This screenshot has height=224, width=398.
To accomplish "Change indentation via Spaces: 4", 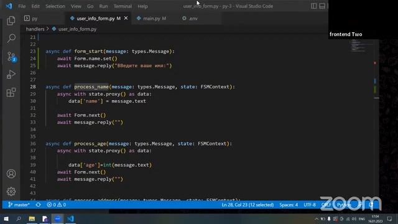I will point(289,205).
